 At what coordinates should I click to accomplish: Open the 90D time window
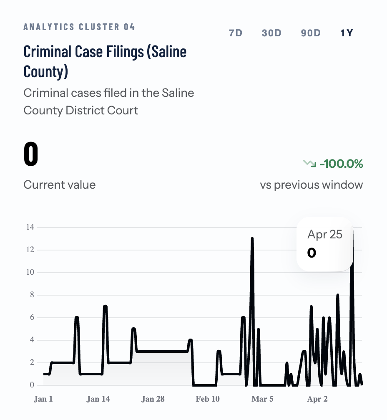tap(310, 33)
